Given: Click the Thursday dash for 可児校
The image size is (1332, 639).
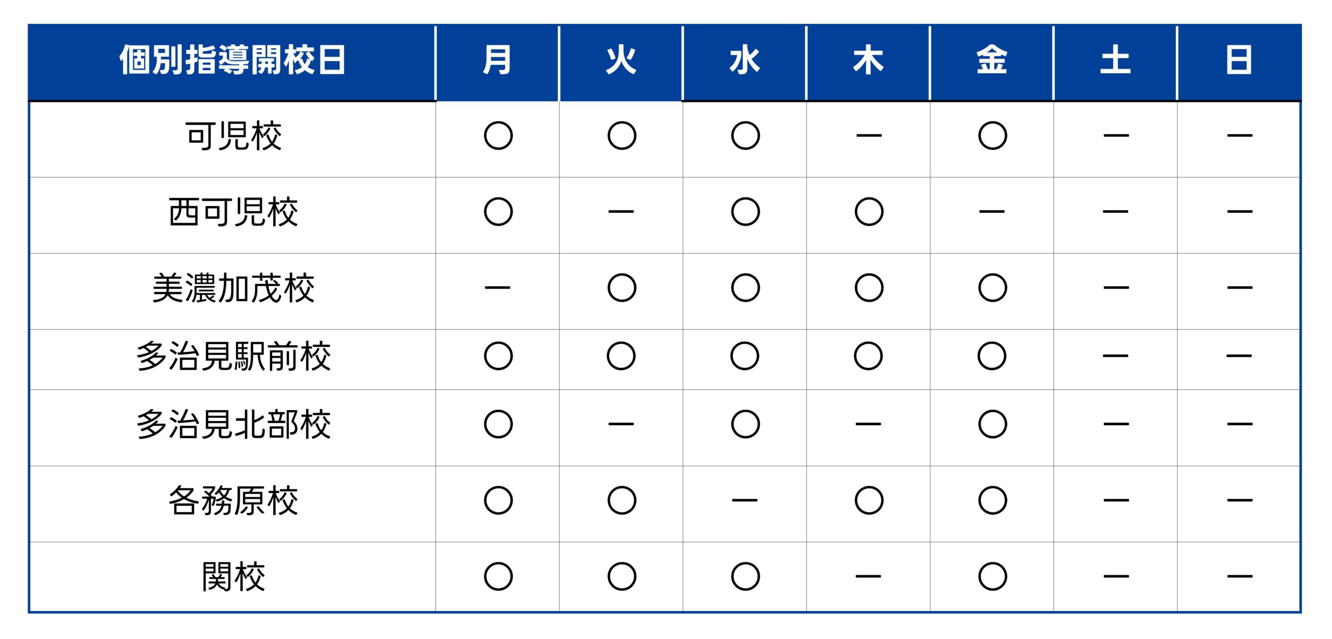Looking at the screenshot, I should [x=869, y=136].
